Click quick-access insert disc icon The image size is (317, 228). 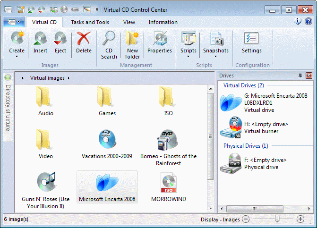(31, 9)
